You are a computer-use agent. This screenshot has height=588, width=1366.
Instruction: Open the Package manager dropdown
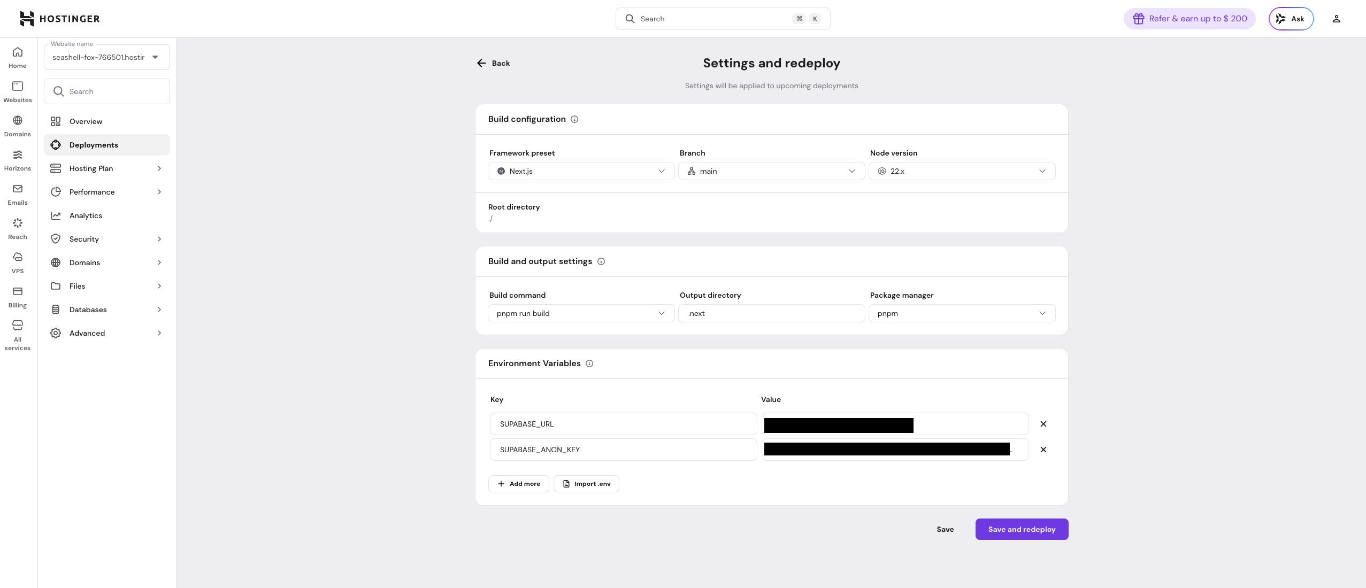click(x=962, y=313)
